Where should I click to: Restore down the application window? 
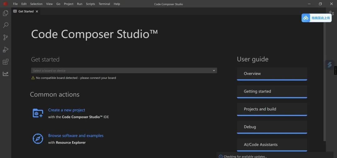tap(320, 4)
